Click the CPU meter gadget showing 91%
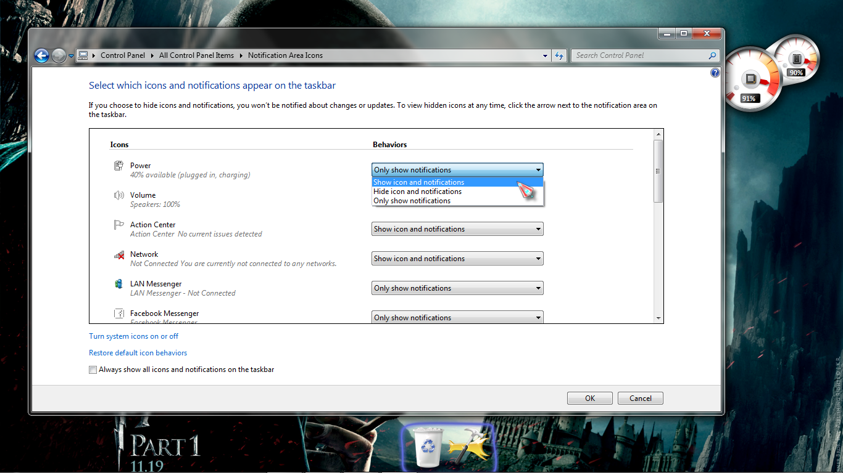Viewport: 843px width, 473px height. 751,81
